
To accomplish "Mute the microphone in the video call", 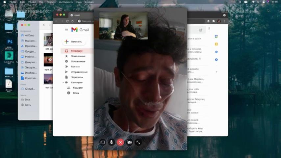I will [x=112, y=143].
